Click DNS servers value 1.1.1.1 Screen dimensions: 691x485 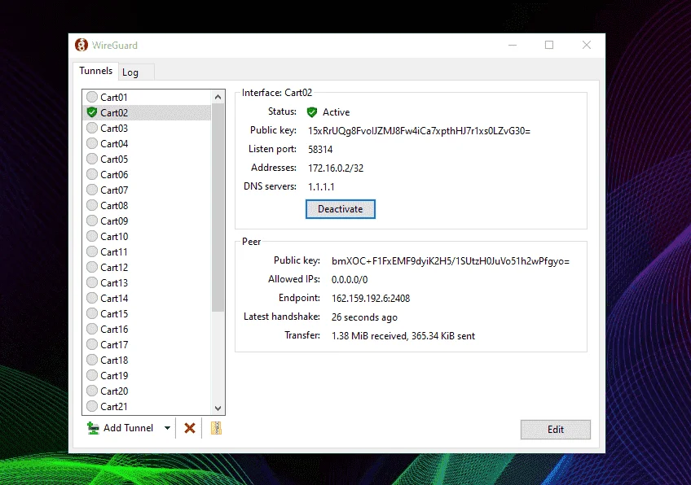pos(321,186)
